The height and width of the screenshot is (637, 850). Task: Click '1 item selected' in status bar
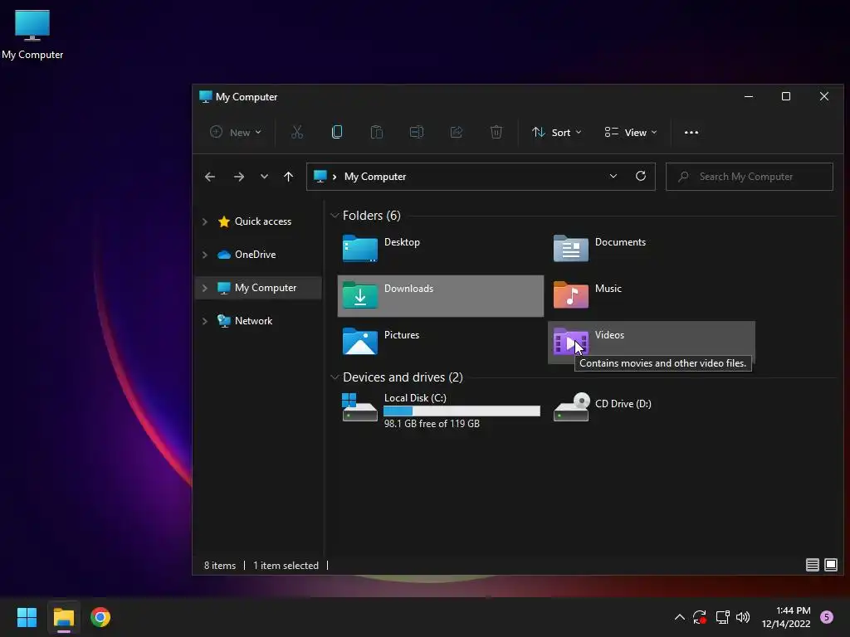(286, 566)
